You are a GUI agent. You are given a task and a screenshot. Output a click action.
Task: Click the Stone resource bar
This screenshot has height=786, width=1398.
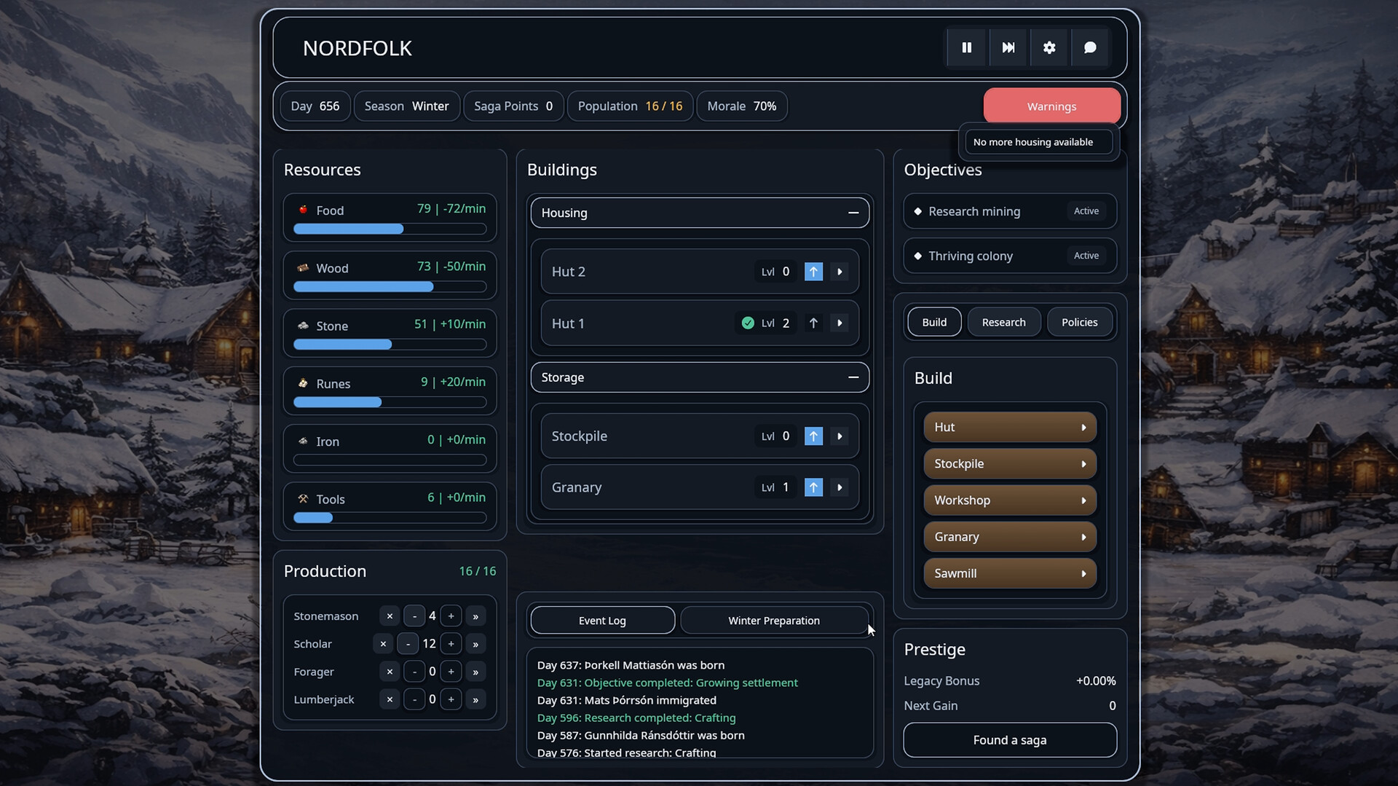click(x=390, y=345)
